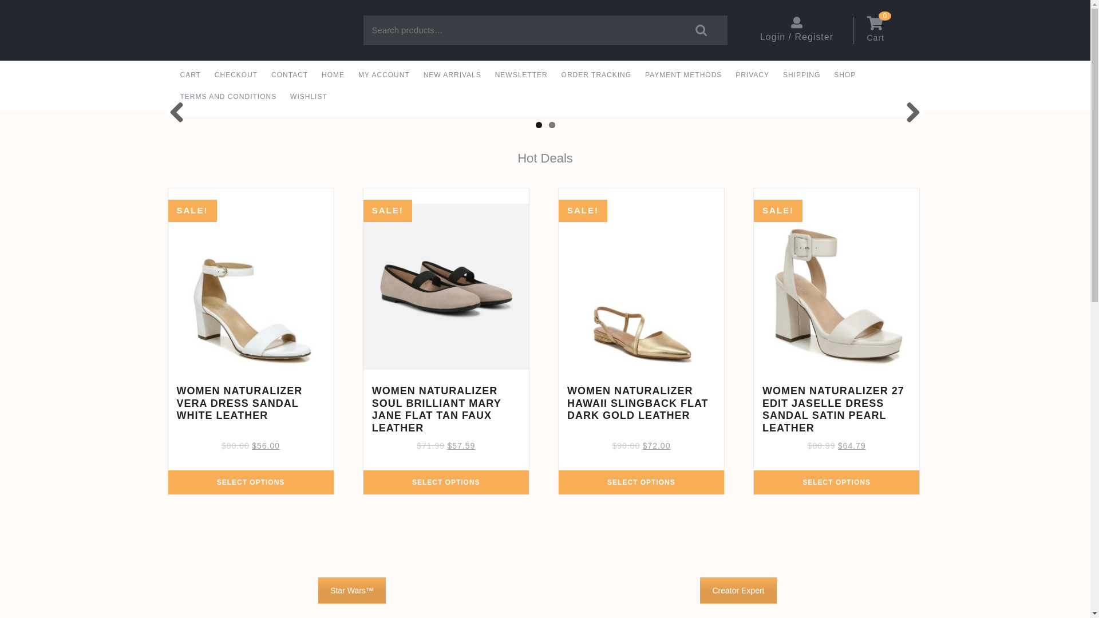Select slider dot 1
The width and height of the screenshot is (1099, 618).
539,125
